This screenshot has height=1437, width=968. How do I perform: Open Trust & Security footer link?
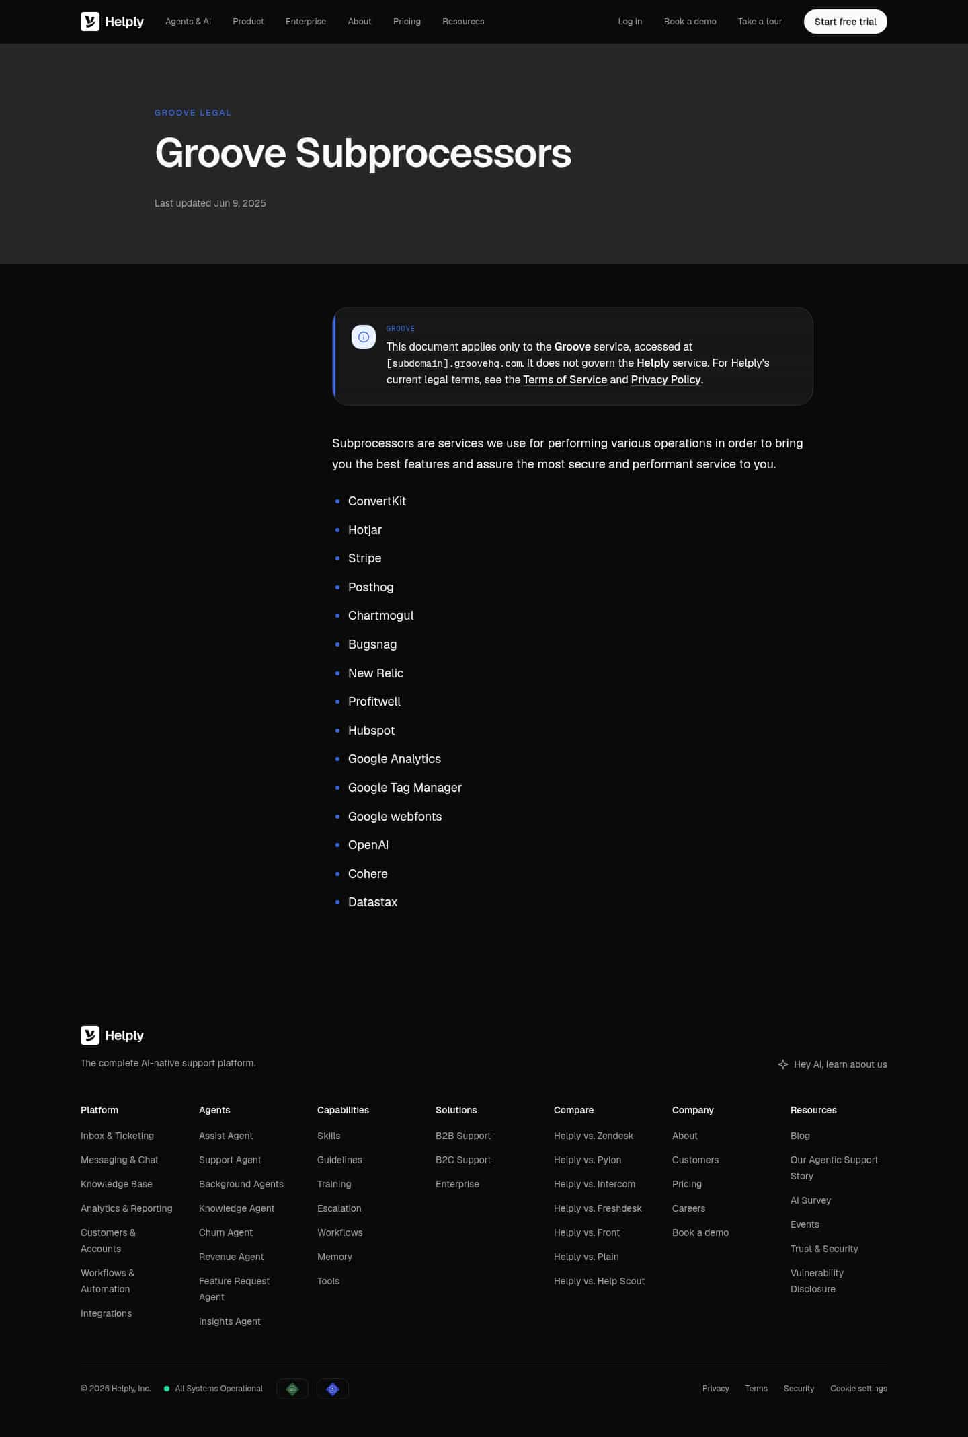pyautogui.click(x=824, y=1249)
